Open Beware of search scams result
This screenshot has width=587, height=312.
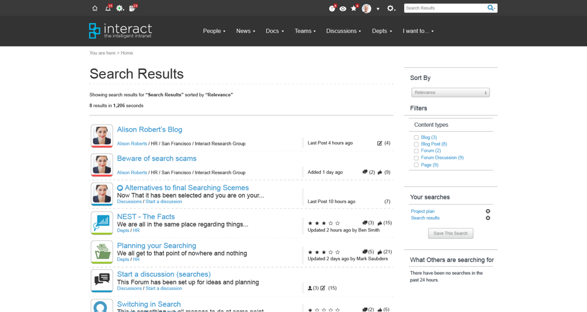(157, 159)
